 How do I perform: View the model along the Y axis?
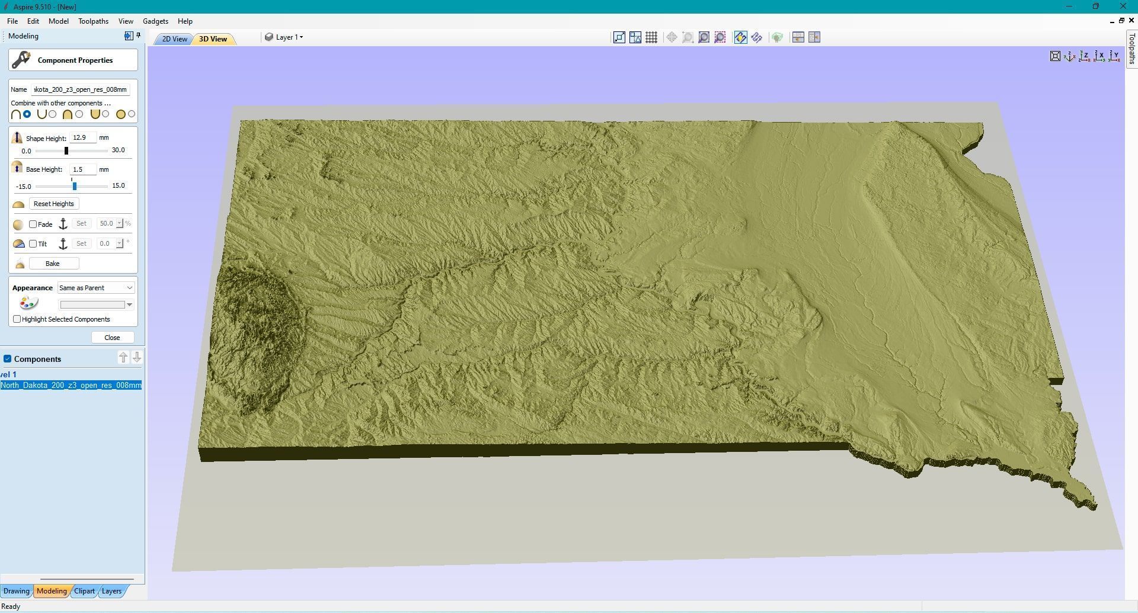[1114, 56]
